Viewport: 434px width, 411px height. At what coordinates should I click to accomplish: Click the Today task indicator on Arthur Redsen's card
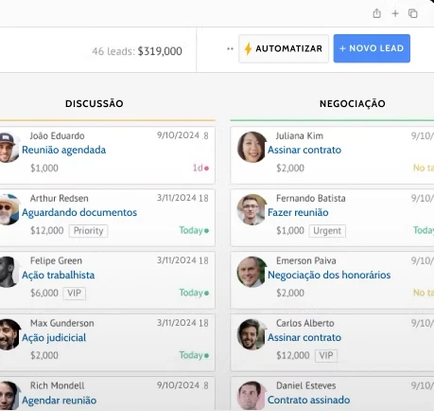(x=194, y=230)
